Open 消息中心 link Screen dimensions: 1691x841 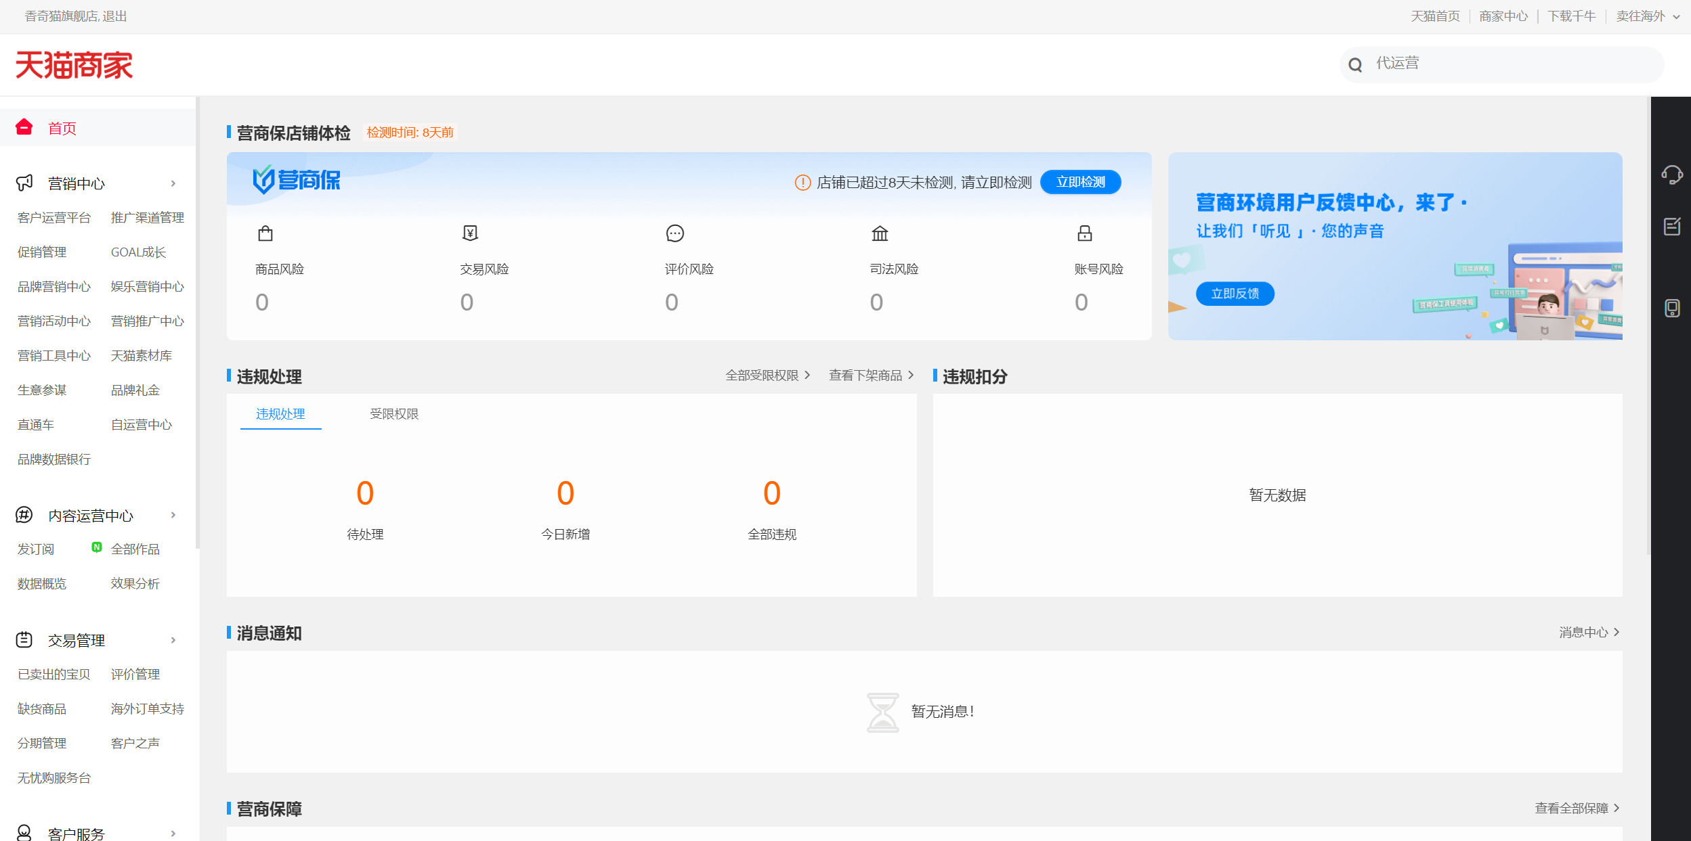pyautogui.click(x=1589, y=632)
